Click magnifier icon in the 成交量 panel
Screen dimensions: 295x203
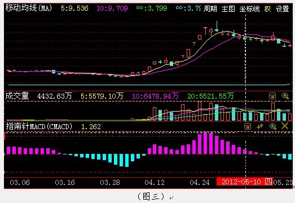pos(285,96)
